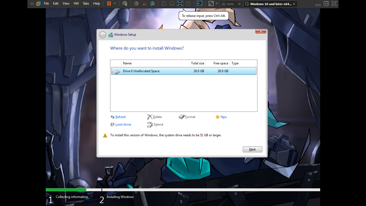The image size is (366, 206).
Task: Click the setup progress bar
Action: (183, 190)
